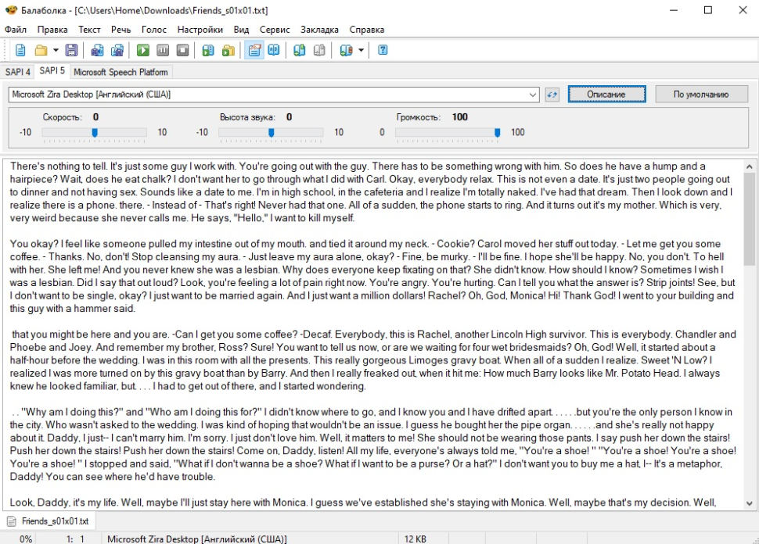
Task: Pause reading with the gray pause icon
Action: [x=163, y=50]
